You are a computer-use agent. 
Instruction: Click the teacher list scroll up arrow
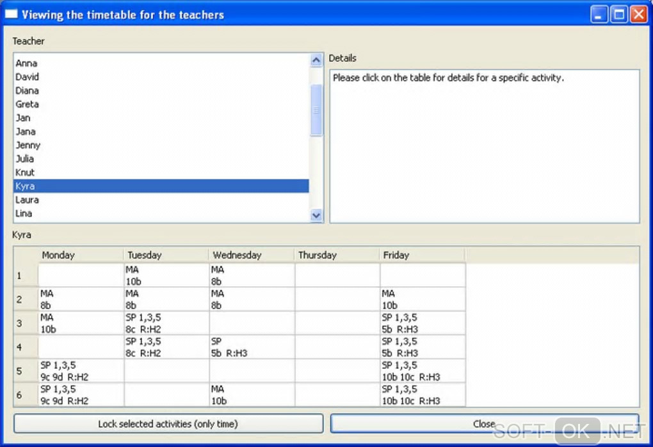click(316, 60)
